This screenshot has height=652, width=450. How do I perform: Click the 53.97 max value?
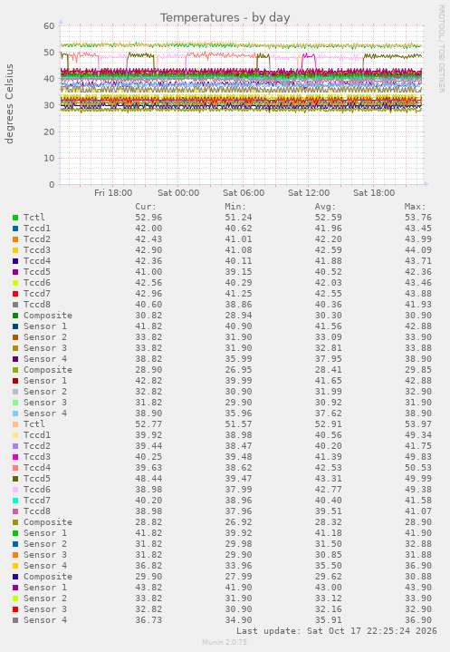click(418, 424)
